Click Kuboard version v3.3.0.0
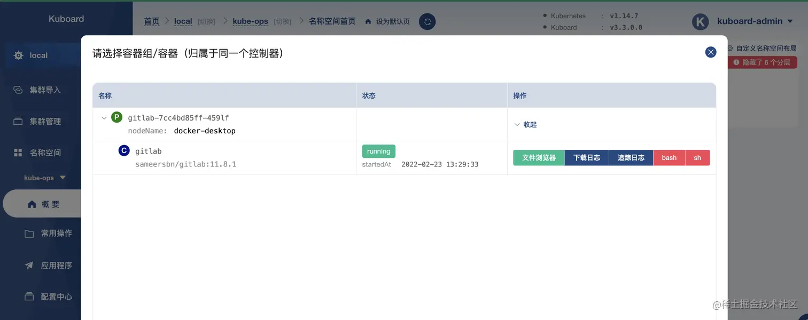Screen dimensions: 808x320 tap(626, 27)
